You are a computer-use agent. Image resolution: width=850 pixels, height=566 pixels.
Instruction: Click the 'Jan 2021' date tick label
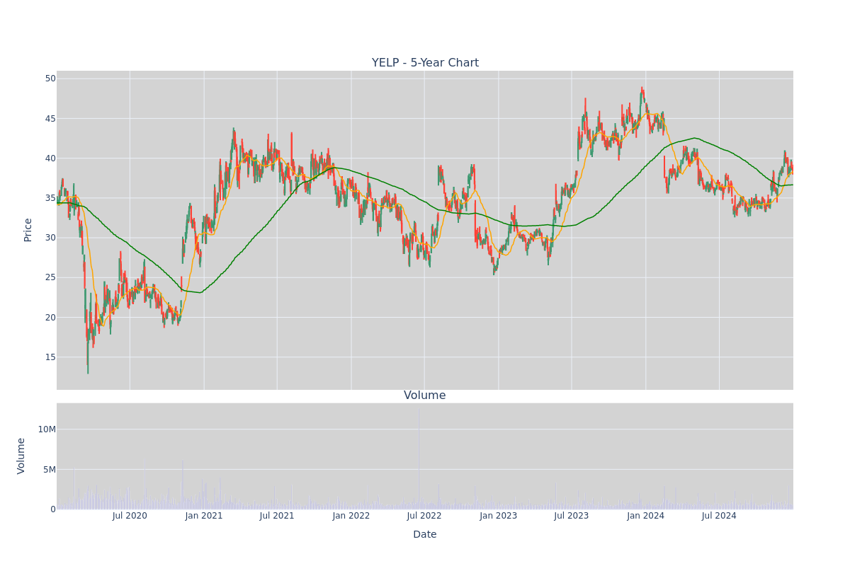click(x=204, y=516)
